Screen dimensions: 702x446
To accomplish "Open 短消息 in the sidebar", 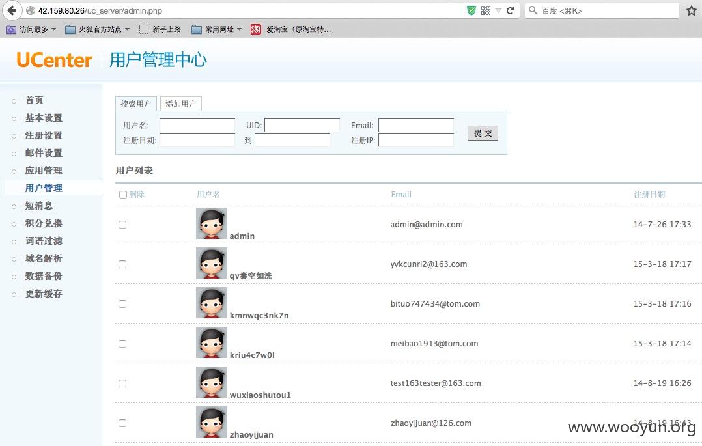I will point(39,206).
